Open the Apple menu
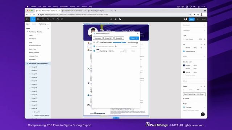The image size is (232, 130). point(28,6)
